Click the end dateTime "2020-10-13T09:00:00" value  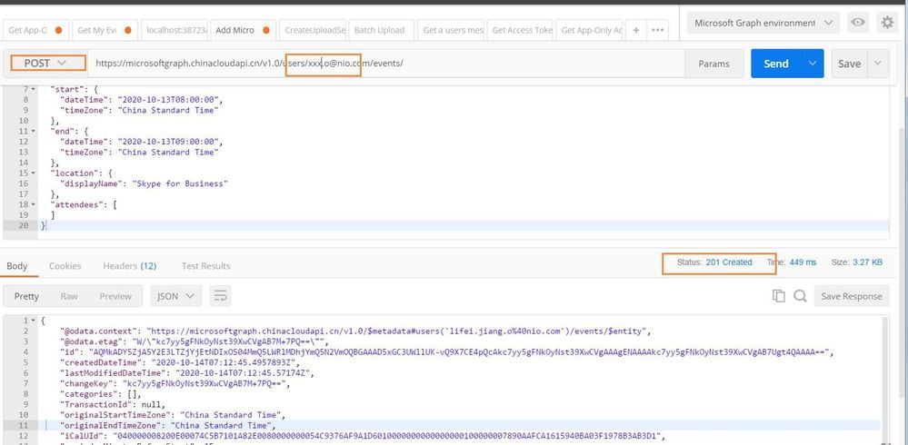(x=168, y=142)
